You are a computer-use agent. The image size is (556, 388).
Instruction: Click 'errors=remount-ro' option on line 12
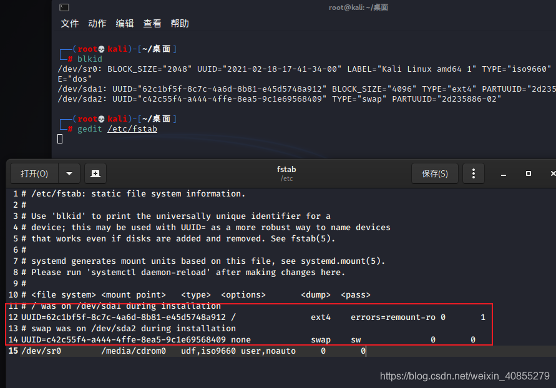click(x=393, y=317)
